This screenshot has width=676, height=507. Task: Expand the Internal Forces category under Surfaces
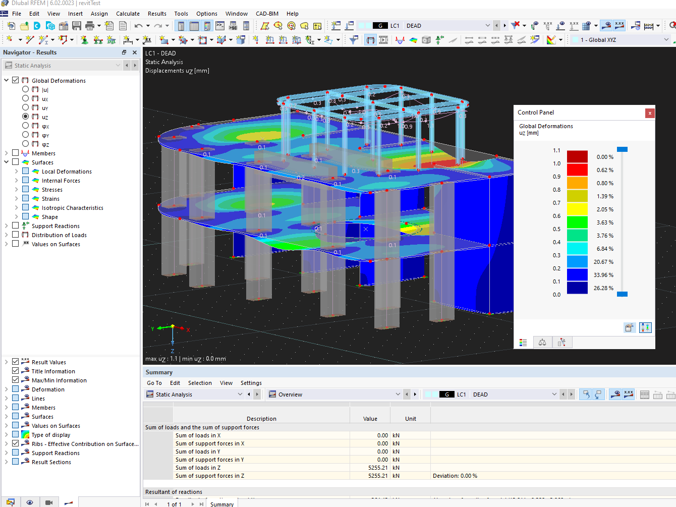[16, 180]
